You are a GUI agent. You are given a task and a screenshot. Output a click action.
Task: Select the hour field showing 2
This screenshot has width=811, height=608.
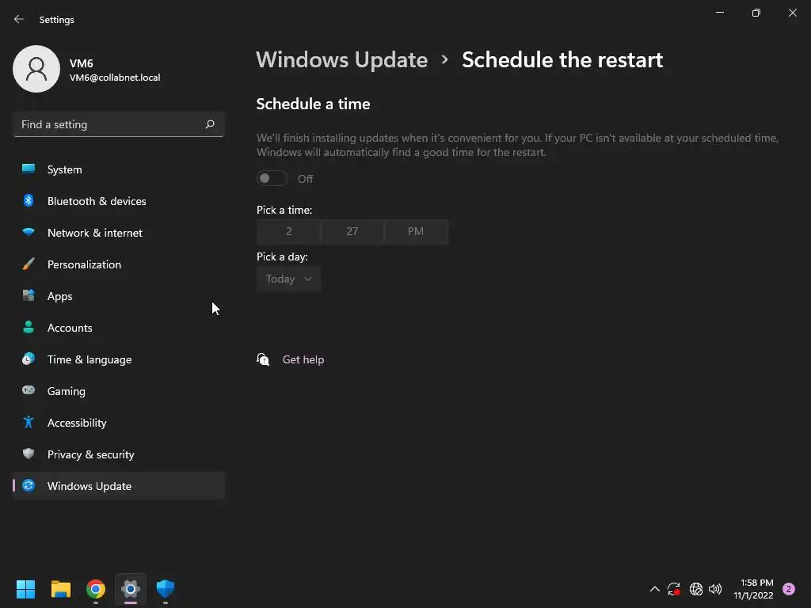click(x=288, y=232)
